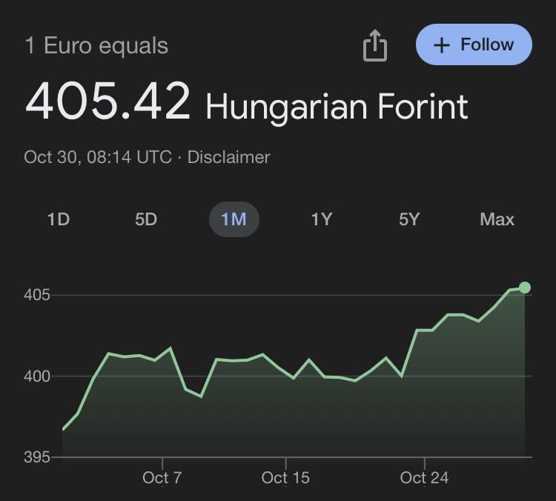The image size is (556, 501).
Task: Click the Oct 7 axis tick label
Action: pos(162,477)
